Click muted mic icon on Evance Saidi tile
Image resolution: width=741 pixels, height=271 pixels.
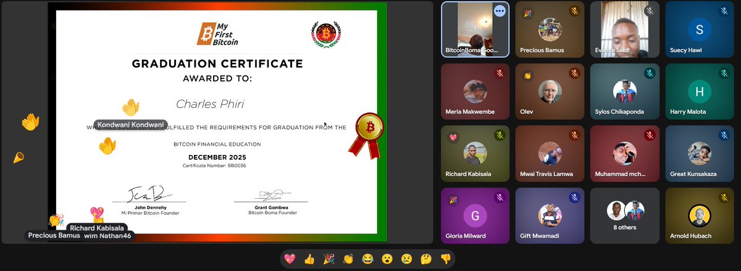coord(649,11)
